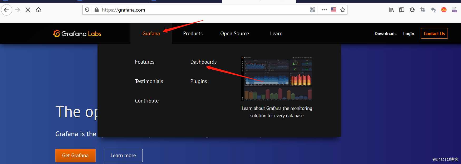Viewport: 461px width, 164px height.
Task: Click the Learn more button
Action: click(x=123, y=156)
